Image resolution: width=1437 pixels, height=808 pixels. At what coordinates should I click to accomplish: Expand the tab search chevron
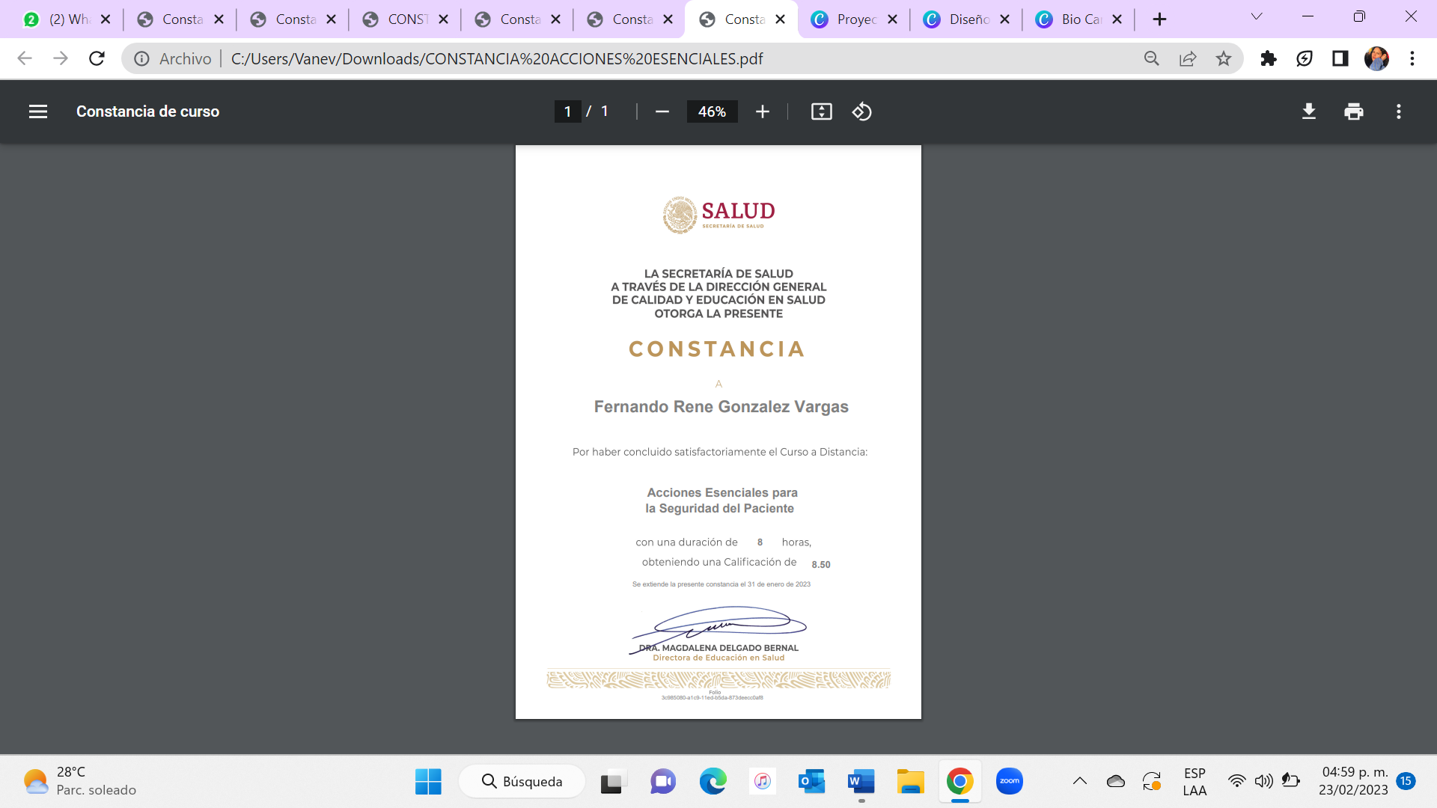[x=1256, y=16]
